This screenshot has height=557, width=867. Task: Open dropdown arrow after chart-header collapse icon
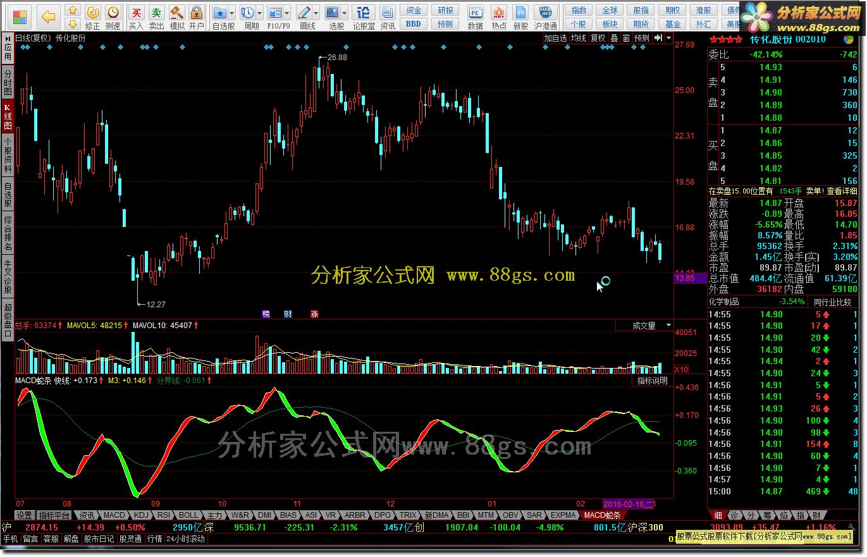[668, 38]
